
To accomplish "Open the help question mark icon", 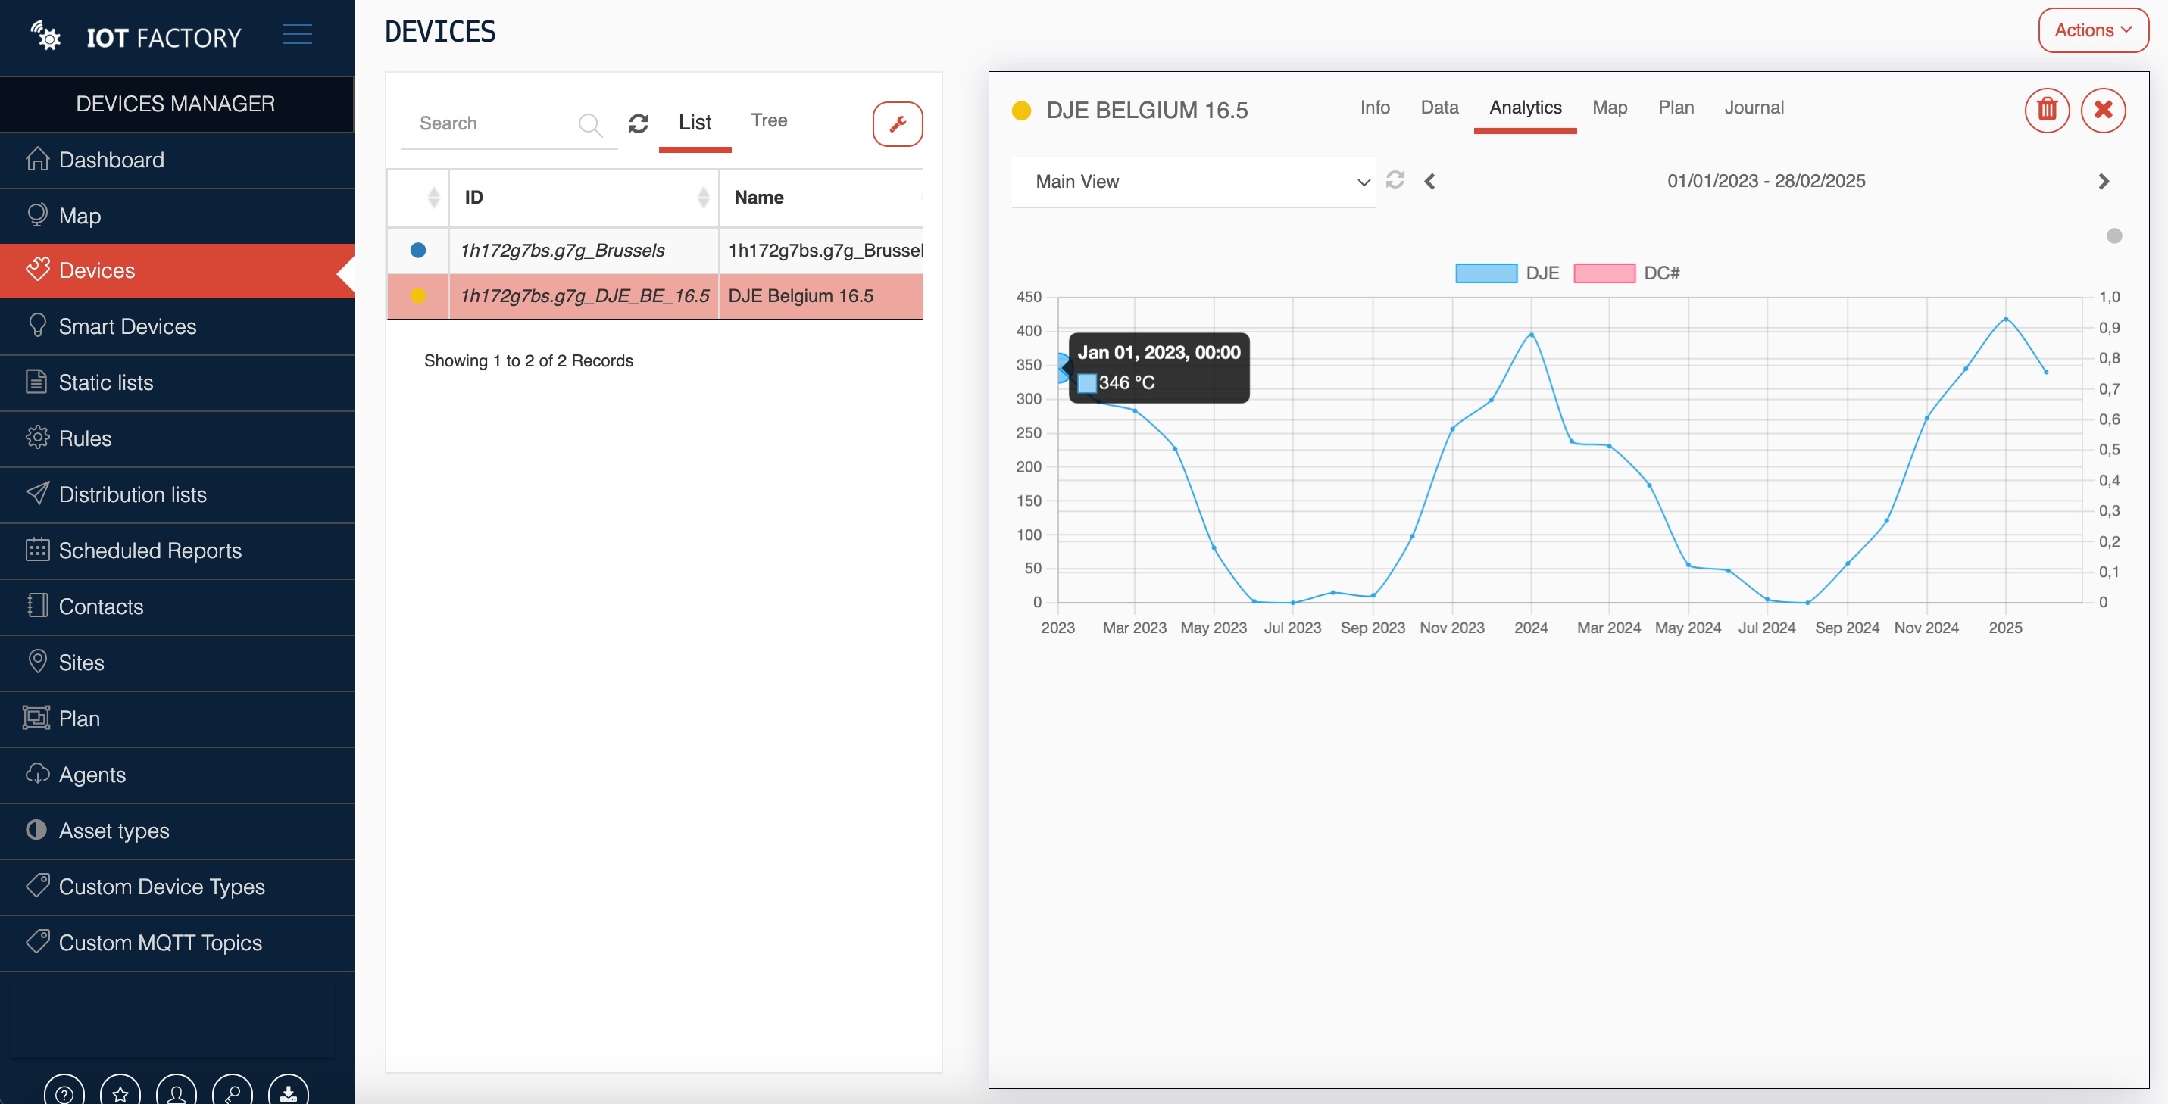I will [x=64, y=1092].
